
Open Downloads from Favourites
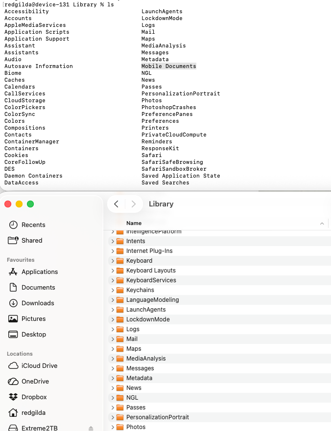[31, 303]
